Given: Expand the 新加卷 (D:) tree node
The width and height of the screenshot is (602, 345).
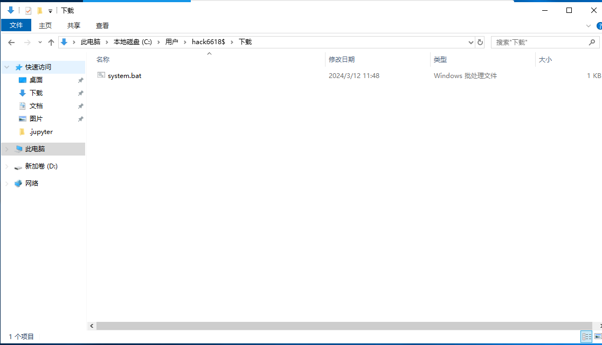Looking at the screenshot, I should click(6, 166).
